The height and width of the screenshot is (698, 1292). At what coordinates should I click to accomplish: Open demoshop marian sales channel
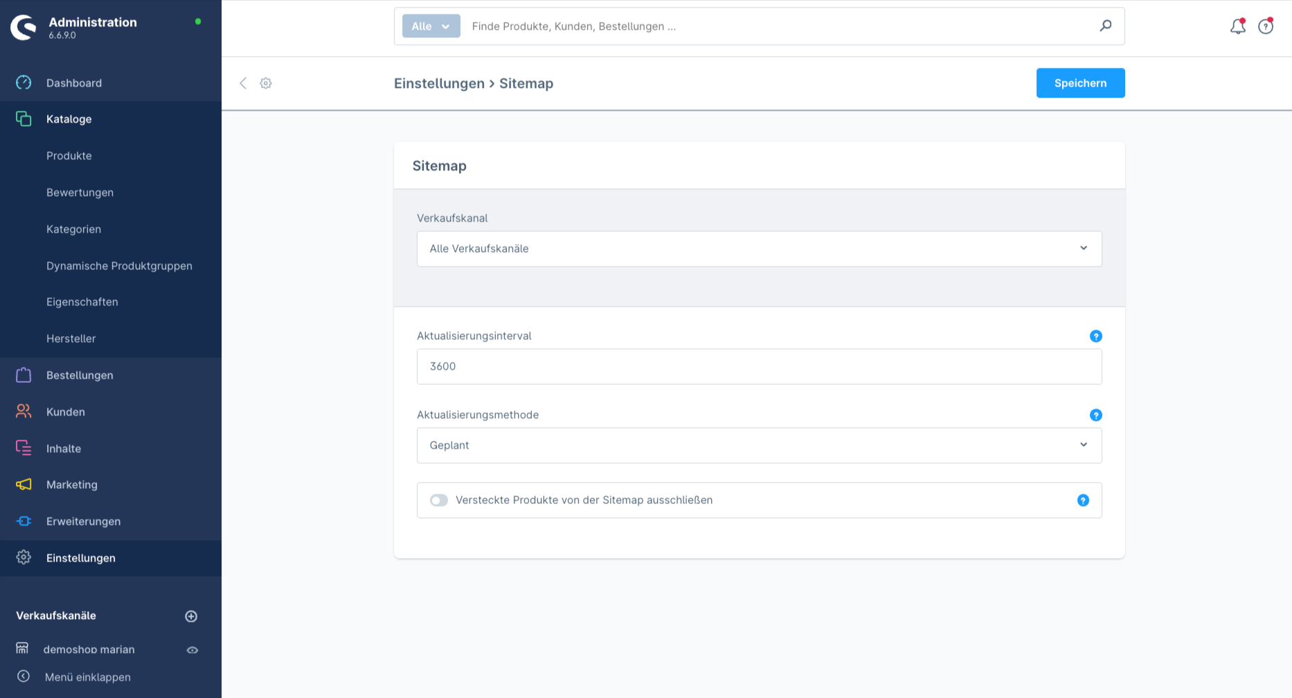[89, 650]
